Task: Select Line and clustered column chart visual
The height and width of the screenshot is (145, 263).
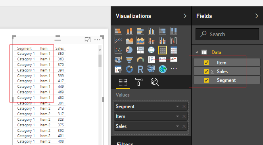Action: (x=162, y=41)
